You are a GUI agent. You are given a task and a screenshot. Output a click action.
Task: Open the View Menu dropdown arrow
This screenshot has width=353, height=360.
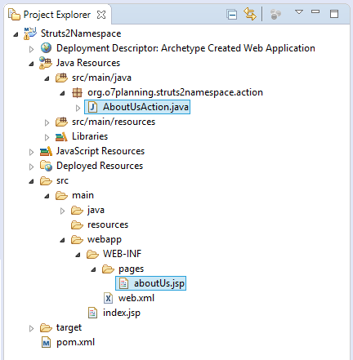click(299, 11)
